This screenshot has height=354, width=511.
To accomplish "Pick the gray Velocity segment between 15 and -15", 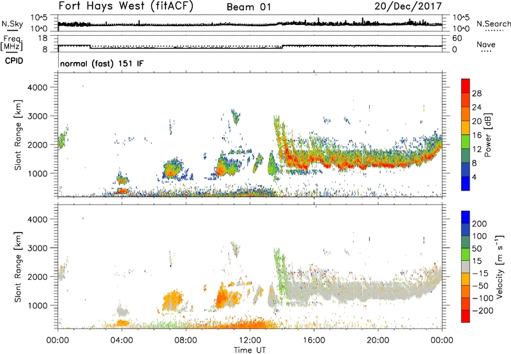I will click(466, 266).
